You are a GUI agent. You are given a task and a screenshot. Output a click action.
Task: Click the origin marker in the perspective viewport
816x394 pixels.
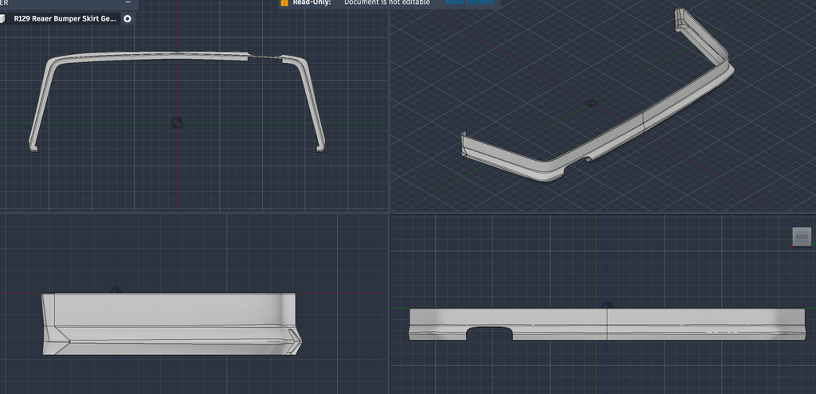[x=591, y=103]
